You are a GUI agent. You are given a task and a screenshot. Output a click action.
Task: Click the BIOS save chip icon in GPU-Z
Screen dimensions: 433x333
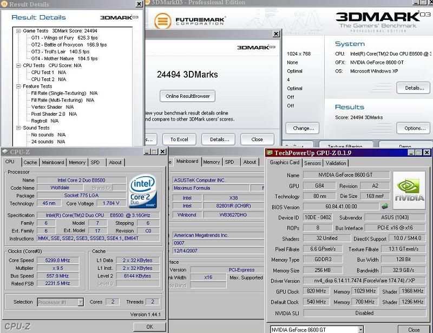(x=385, y=206)
